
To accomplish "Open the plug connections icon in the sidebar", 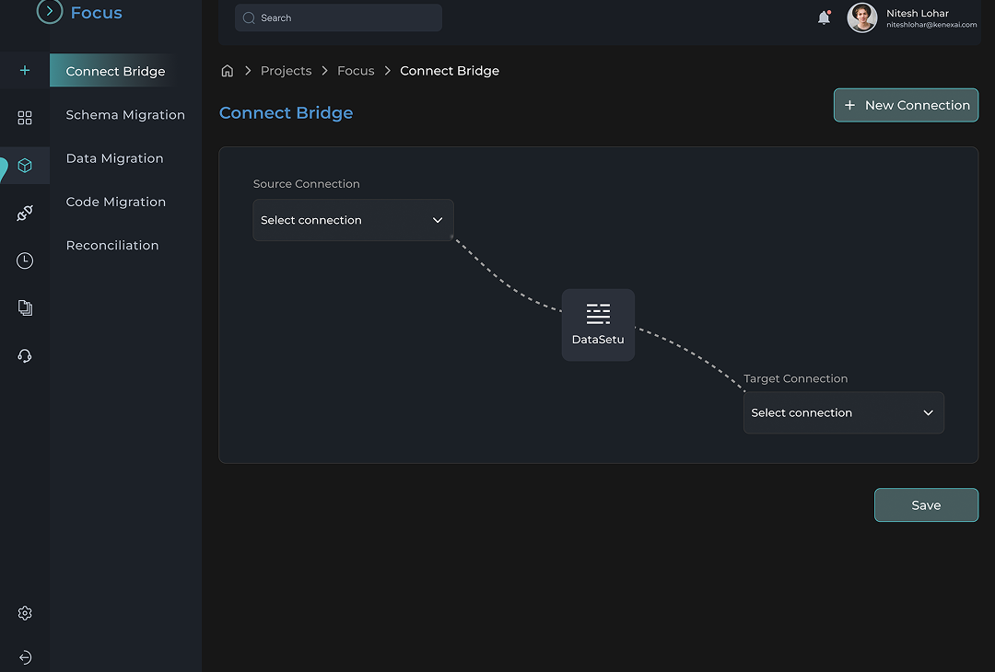I will coord(25,213).
